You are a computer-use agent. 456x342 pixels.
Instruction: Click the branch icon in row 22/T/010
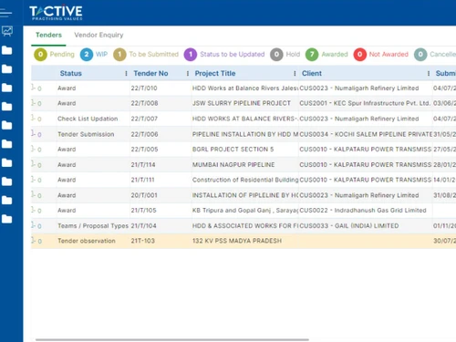[x=33, y=88]
